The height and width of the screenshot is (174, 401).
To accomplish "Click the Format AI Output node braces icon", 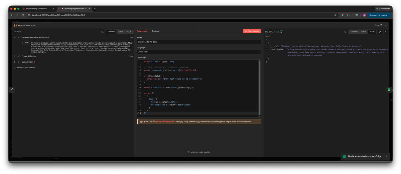I will coord(15,25).
